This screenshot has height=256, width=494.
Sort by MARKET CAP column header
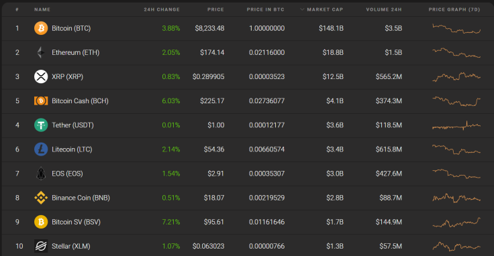325,9
